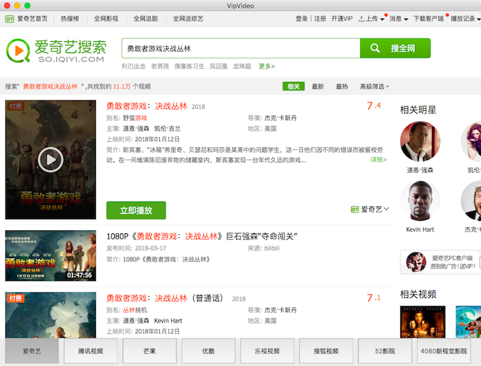481x366 pixels.
Task: Click hot search term 老男孩
Action: pos(160,66)
